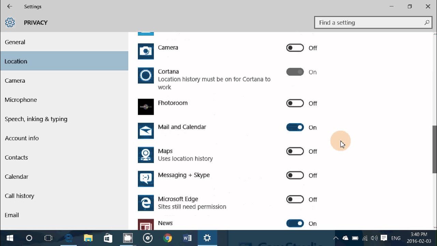Image resolution: width=437 pixels, height=246 pixels.
Task: Turn off Mail and Calendar location access
Action: (x=295, y=127)
